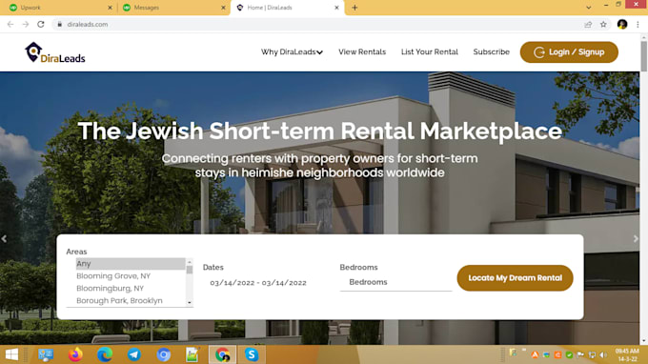Switch to the Messages tab
Screen dimensions: 648x364
pyautogui.click(x=172, y=8)
